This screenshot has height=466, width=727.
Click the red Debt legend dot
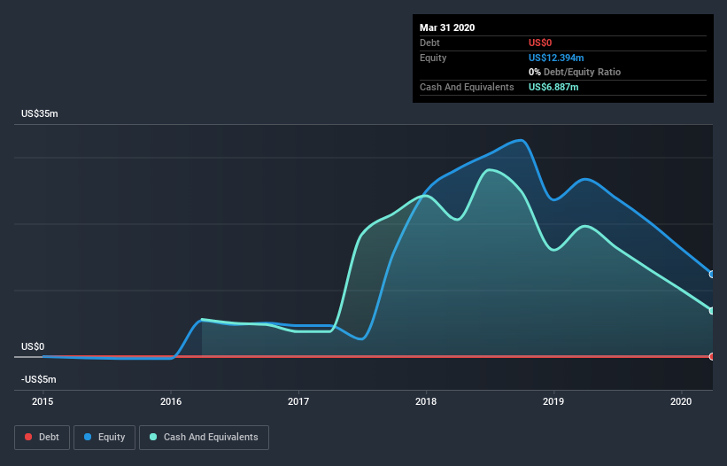28,437
